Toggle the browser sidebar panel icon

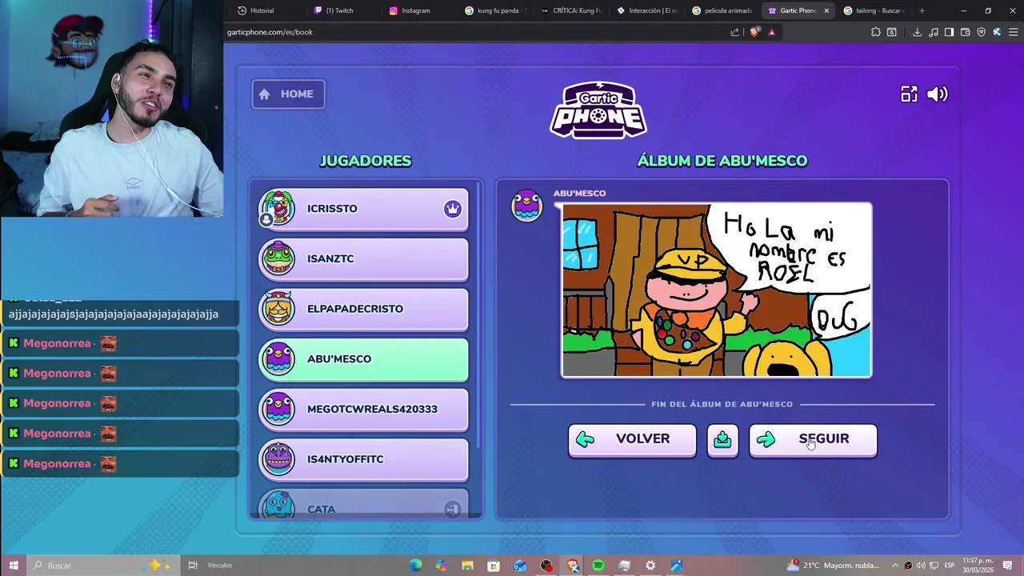pos(950,32)
